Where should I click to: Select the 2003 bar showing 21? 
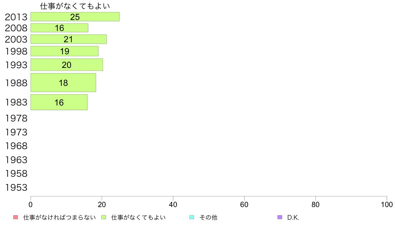click(x=68, y=39)
